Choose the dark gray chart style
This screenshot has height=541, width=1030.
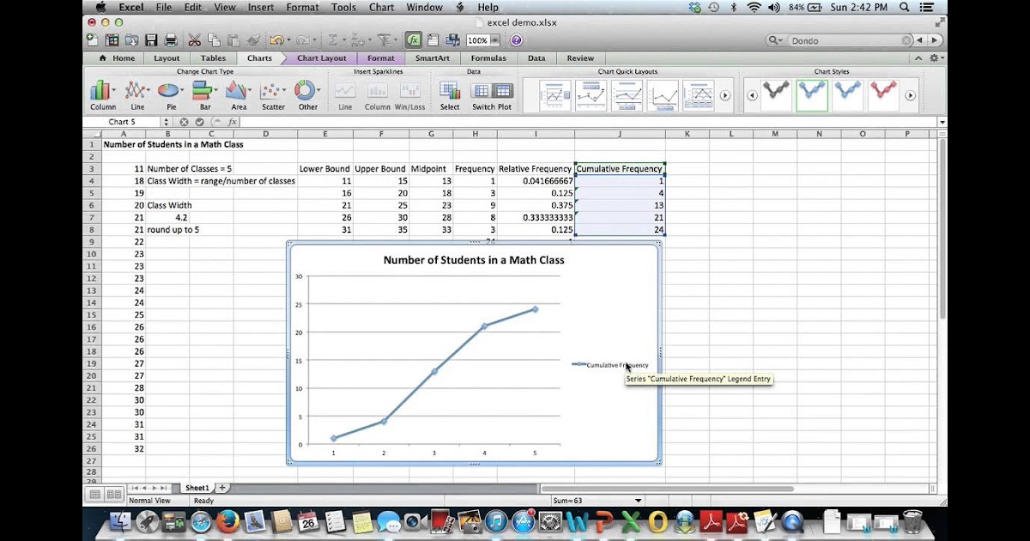point(778,95)
